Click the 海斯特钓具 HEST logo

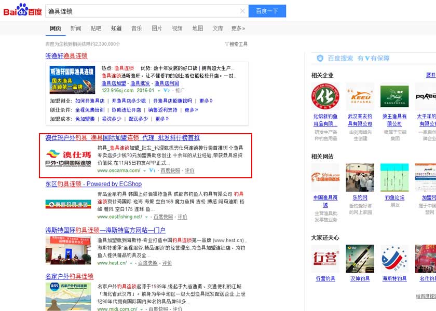click(x=394, y=259)
